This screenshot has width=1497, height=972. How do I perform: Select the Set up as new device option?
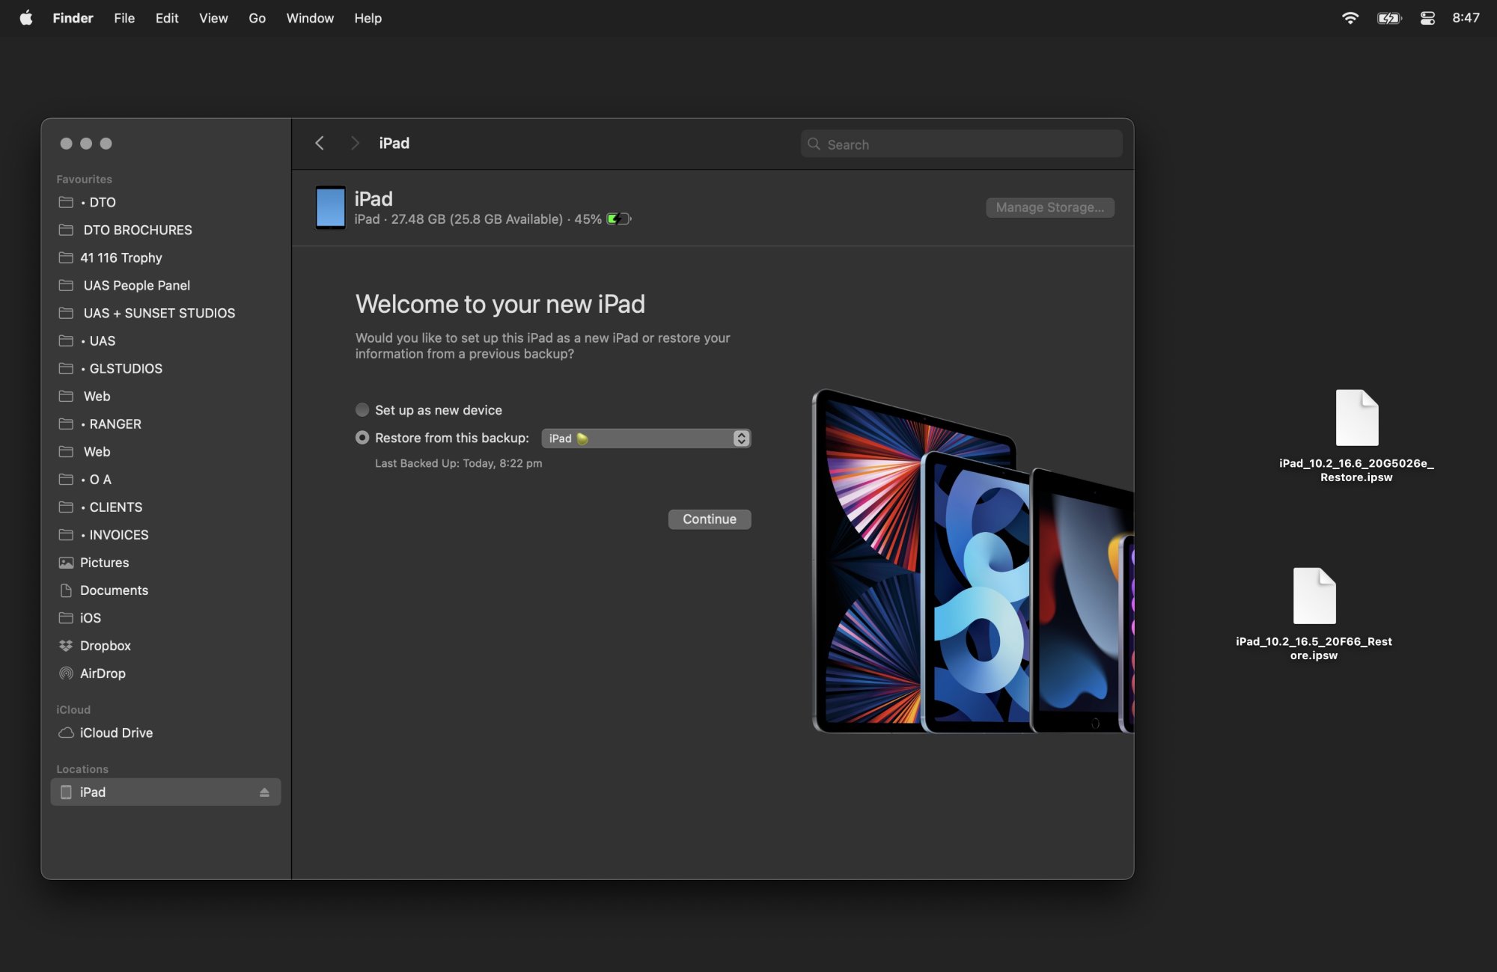[x=362, y=410]
